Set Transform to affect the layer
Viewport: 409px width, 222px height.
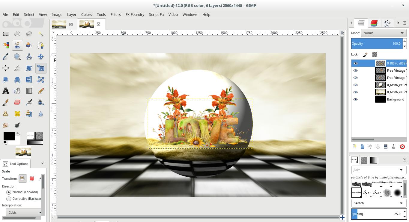(22, 178)
